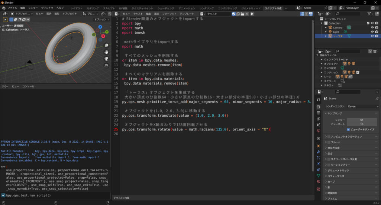
Task: Open the Physics properties tab icon
Action: coord(319,164)
